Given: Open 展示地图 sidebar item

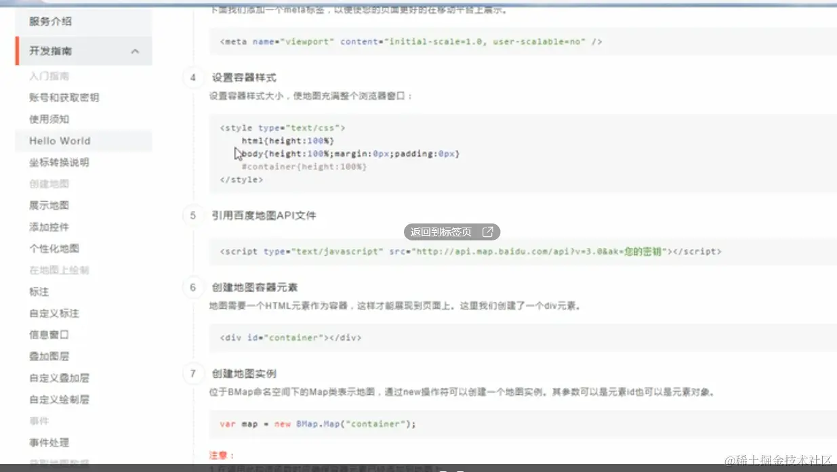Looking at the screenshot, I should 49,205.
